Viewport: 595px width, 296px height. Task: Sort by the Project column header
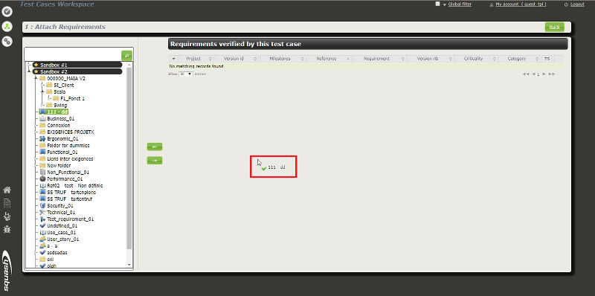click(x=196, y=59)
